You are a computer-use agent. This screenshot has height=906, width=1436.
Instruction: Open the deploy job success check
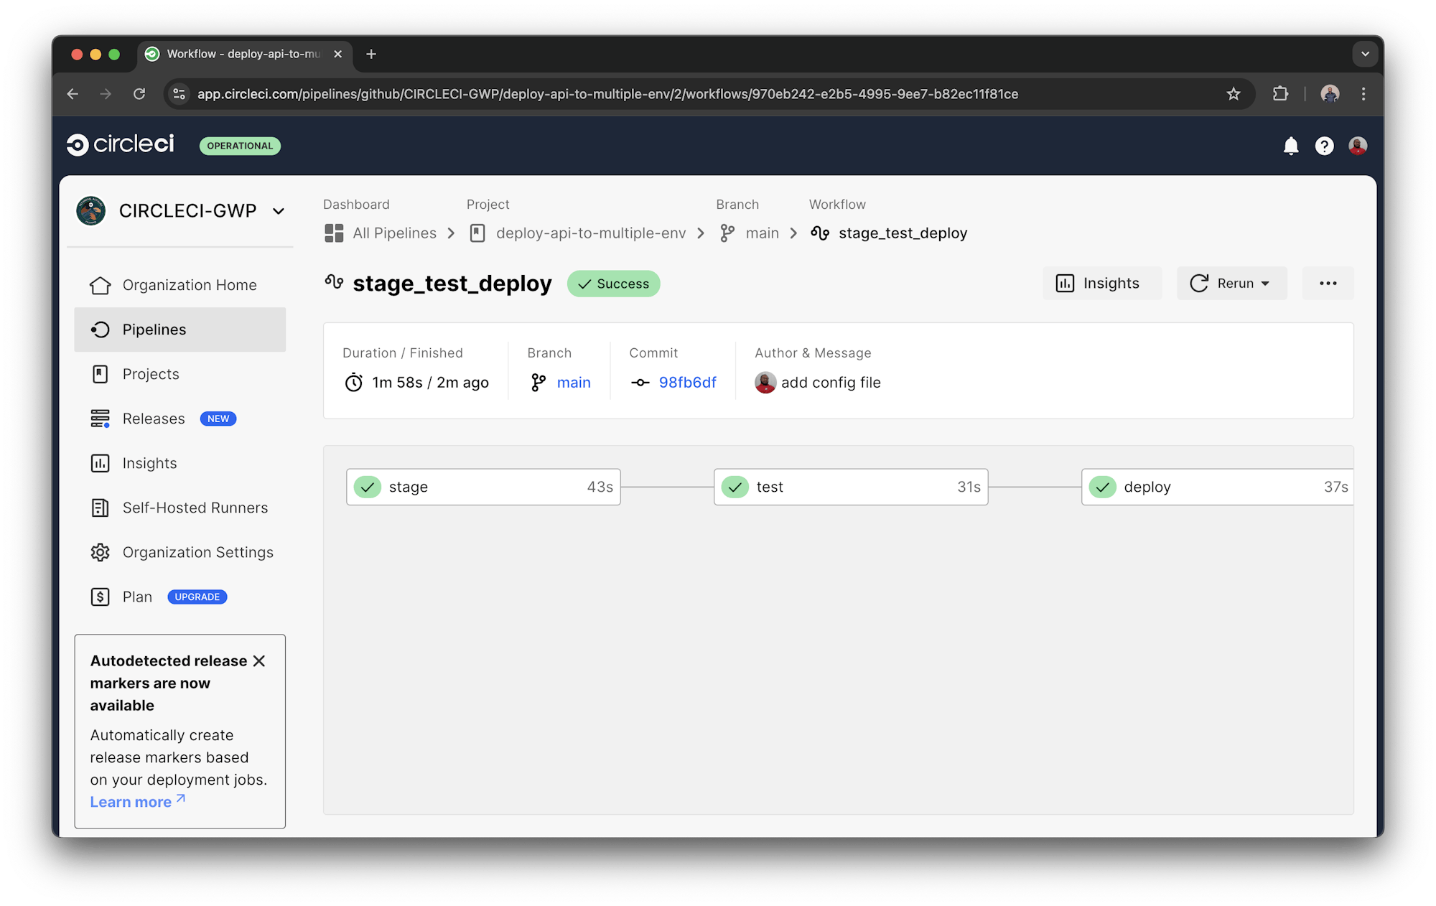point(1102,487)
